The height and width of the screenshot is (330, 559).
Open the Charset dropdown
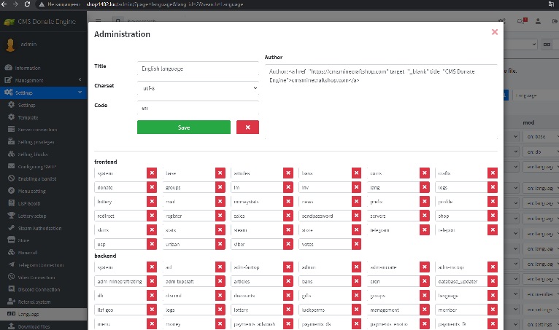(198, 88)
